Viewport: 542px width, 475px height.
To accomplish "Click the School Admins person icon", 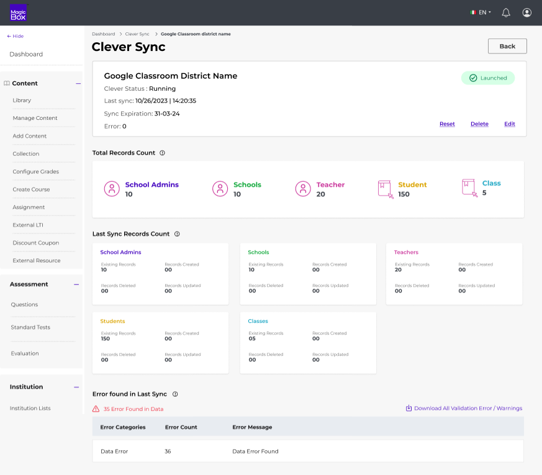I will pyautogui.click(x=112, y=189).
